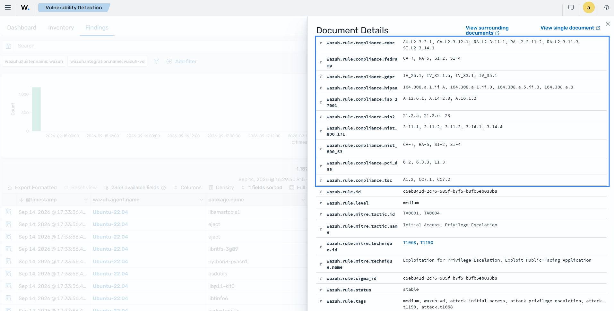
Task: Open the help question mark icon
Action: tap(607, 7)
